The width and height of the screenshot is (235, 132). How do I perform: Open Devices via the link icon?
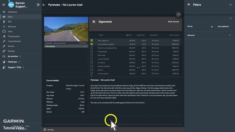(x=4, y=46)
